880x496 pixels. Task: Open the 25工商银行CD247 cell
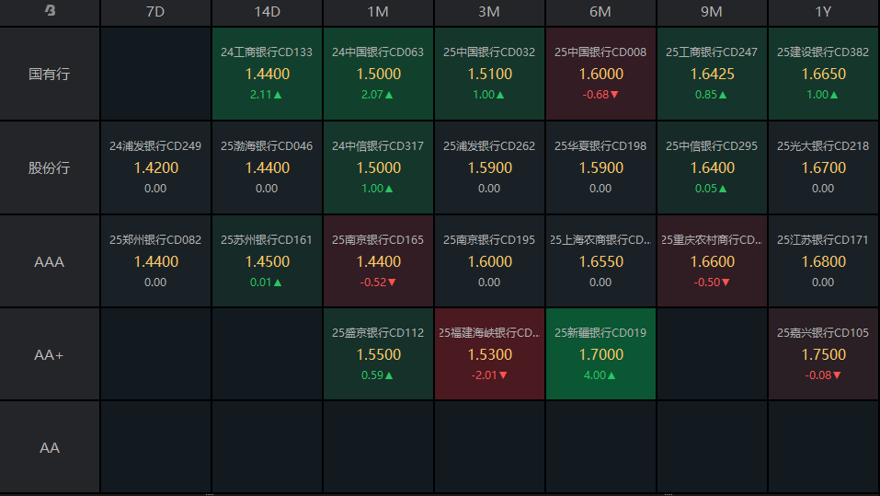pos(711,74)
